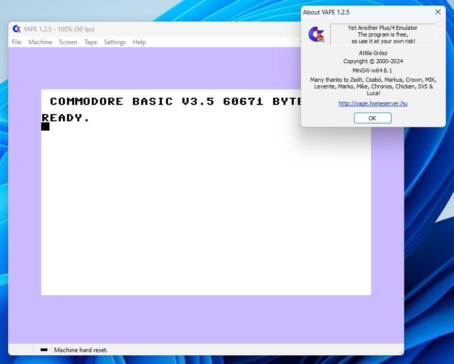This screenshot has height=364, width=454.
Task: Click the blinking black cursor block
Action: 45,126
